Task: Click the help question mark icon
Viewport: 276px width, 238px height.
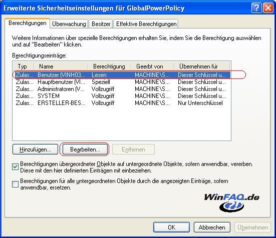Action: [x=256, y=8]
